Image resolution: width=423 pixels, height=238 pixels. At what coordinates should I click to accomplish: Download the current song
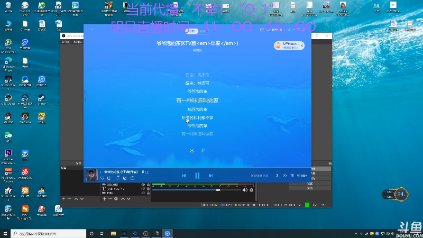[x=109, y=178]
